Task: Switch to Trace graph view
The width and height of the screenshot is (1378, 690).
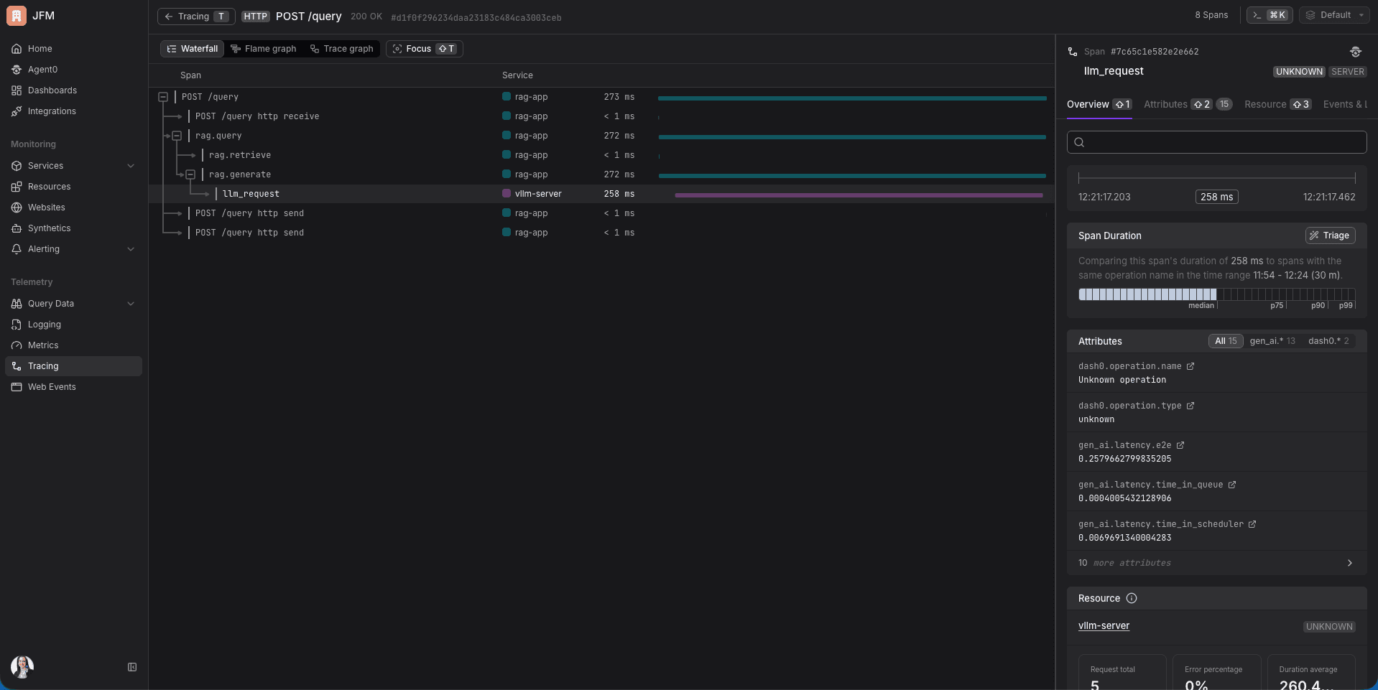Action: coord(342,49)
